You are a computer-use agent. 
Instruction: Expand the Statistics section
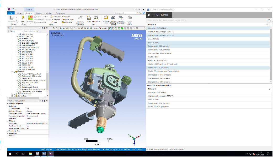8,136
